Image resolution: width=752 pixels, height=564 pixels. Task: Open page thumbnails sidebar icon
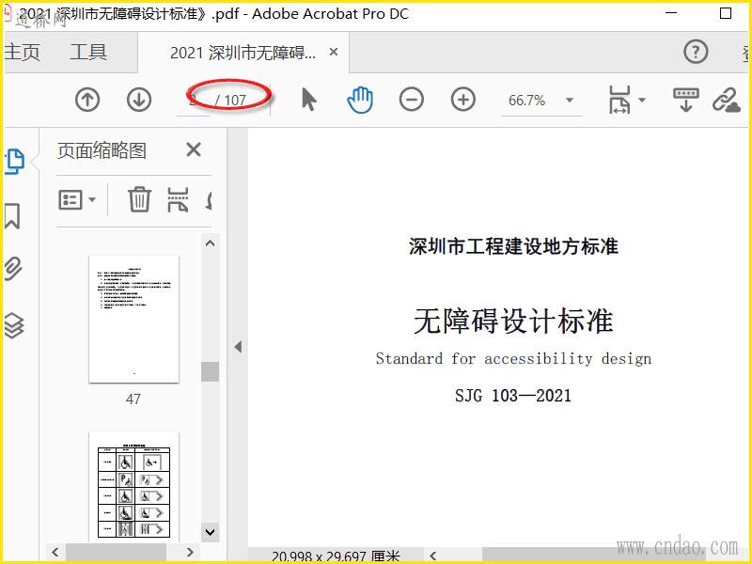tap(14, 162)
